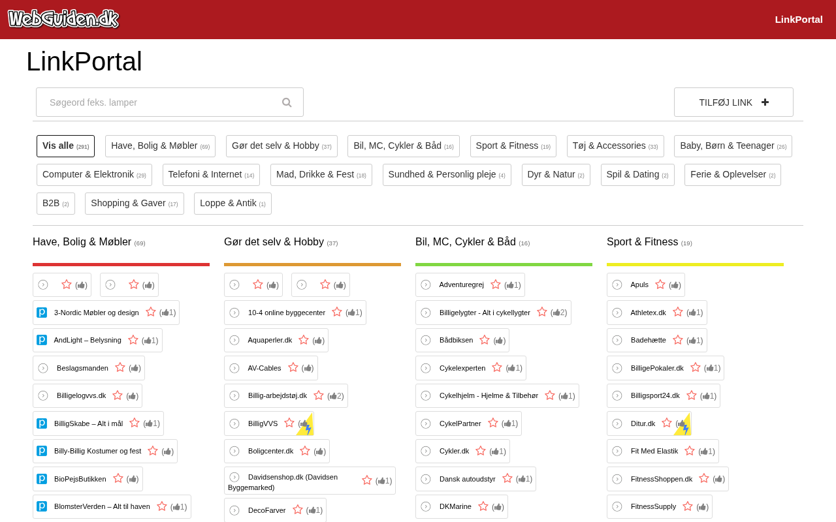Click the arrow icon beside Billigelogvvs.dk

(43, 395)
